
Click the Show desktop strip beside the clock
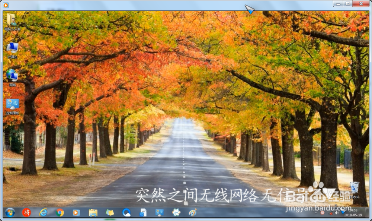(x=367, y=212)
